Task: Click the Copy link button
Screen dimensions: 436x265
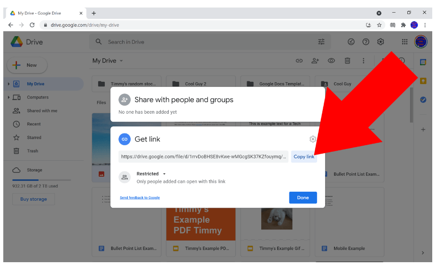Action: [304, 156]
